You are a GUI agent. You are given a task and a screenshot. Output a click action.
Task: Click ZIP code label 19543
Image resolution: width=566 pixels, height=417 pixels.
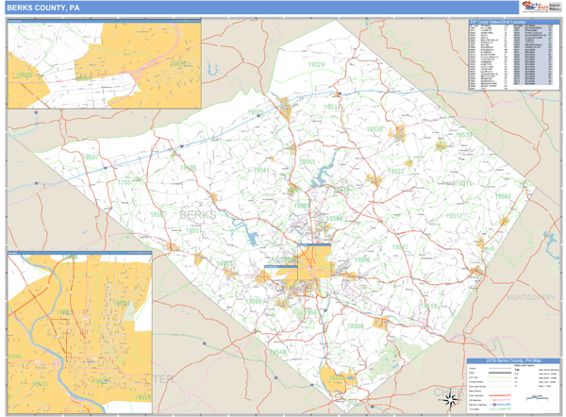pos(337,377)
